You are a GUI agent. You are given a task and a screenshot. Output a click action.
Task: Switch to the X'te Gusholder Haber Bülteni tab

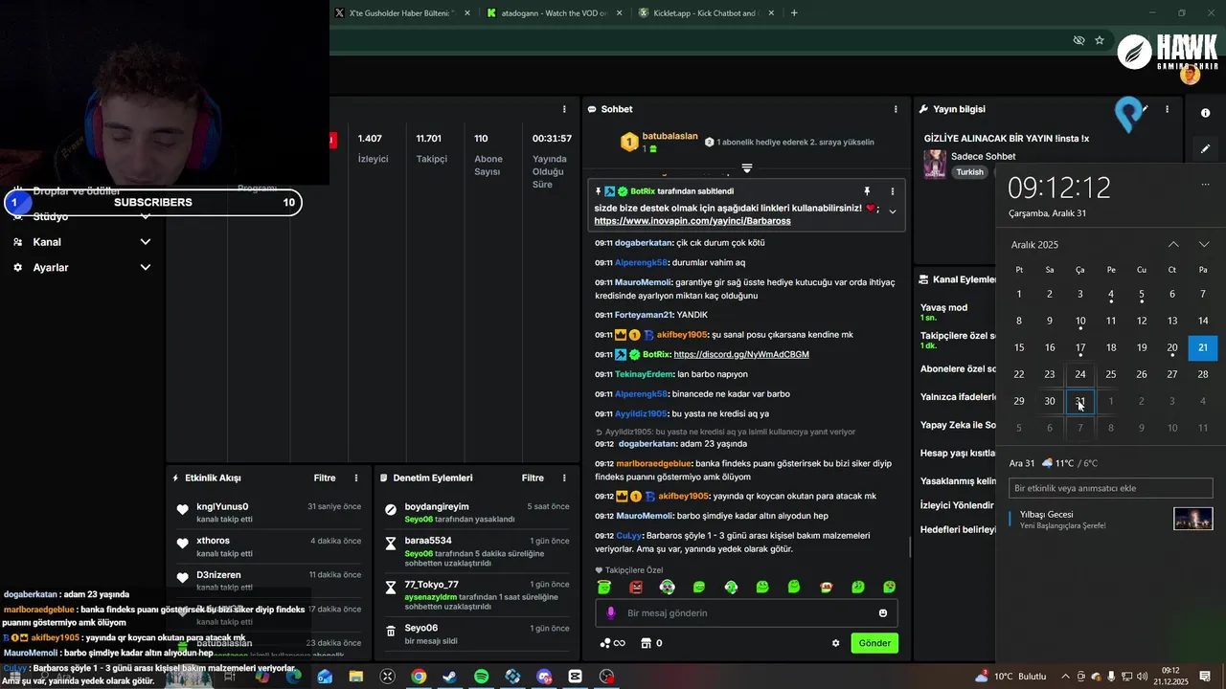402,13
